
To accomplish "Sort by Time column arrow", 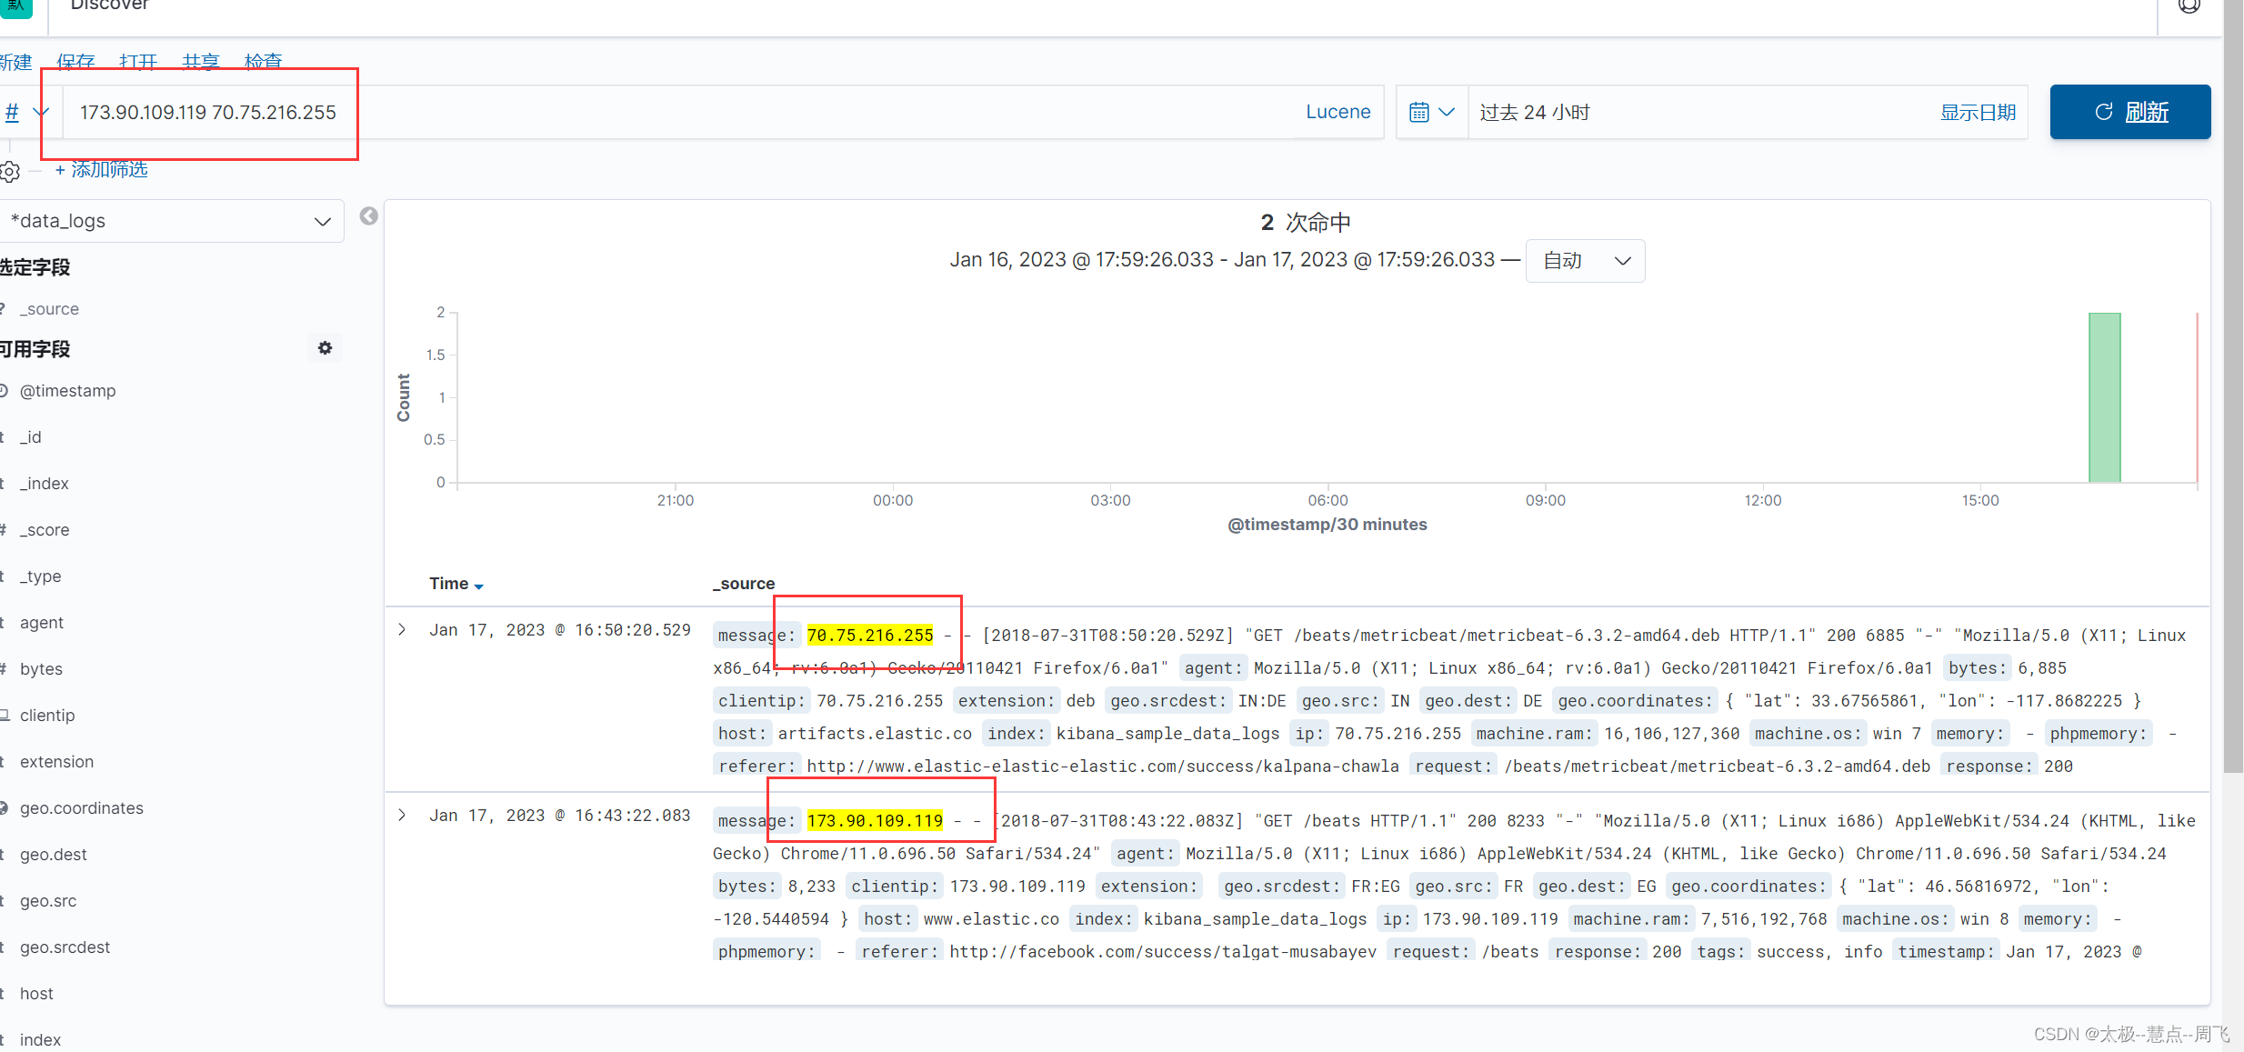I will click(479, 586).
